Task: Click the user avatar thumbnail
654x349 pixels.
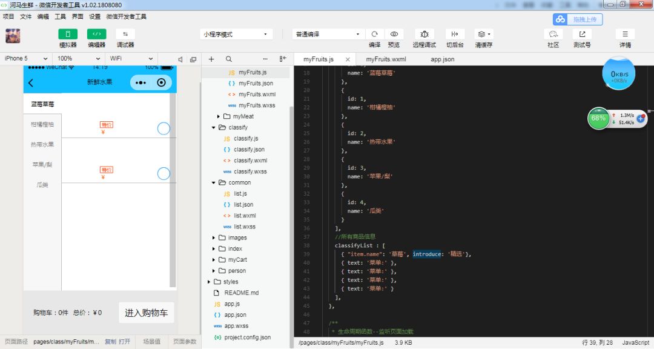Action: [13, 36]
